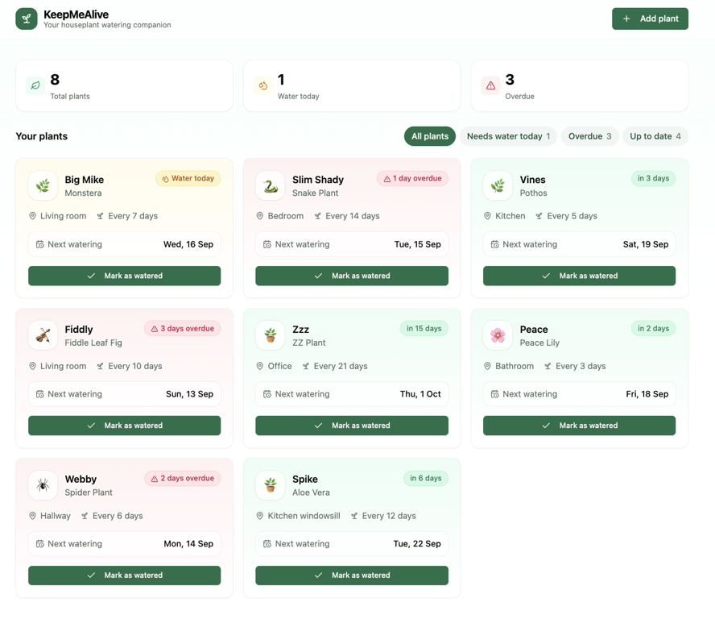Click Peace's pink flower avatar icon
The width and height of the screenshot is (715, 619).
[x=498, y=335]
